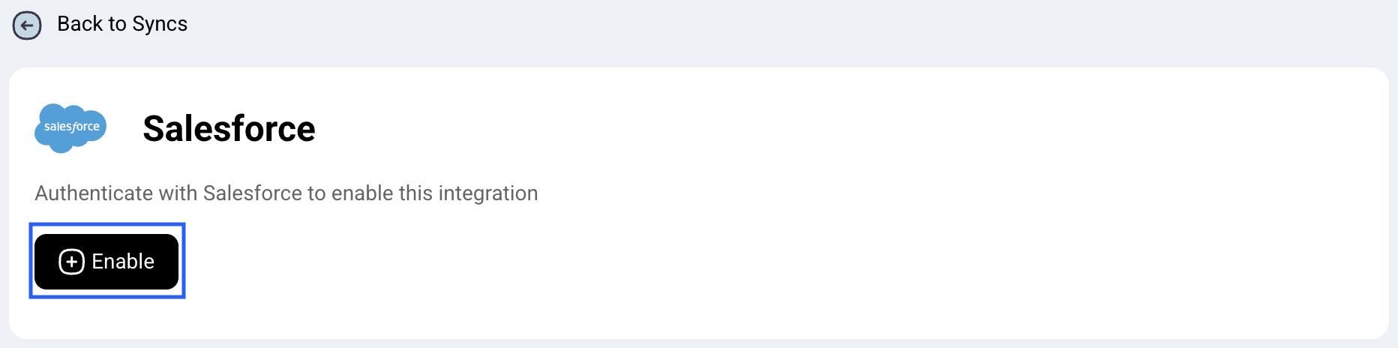Image resolution: width=1398 pixels, height=348 pixels.
Task: Return to Syncs using the left arrow
Action: [27, 25]
